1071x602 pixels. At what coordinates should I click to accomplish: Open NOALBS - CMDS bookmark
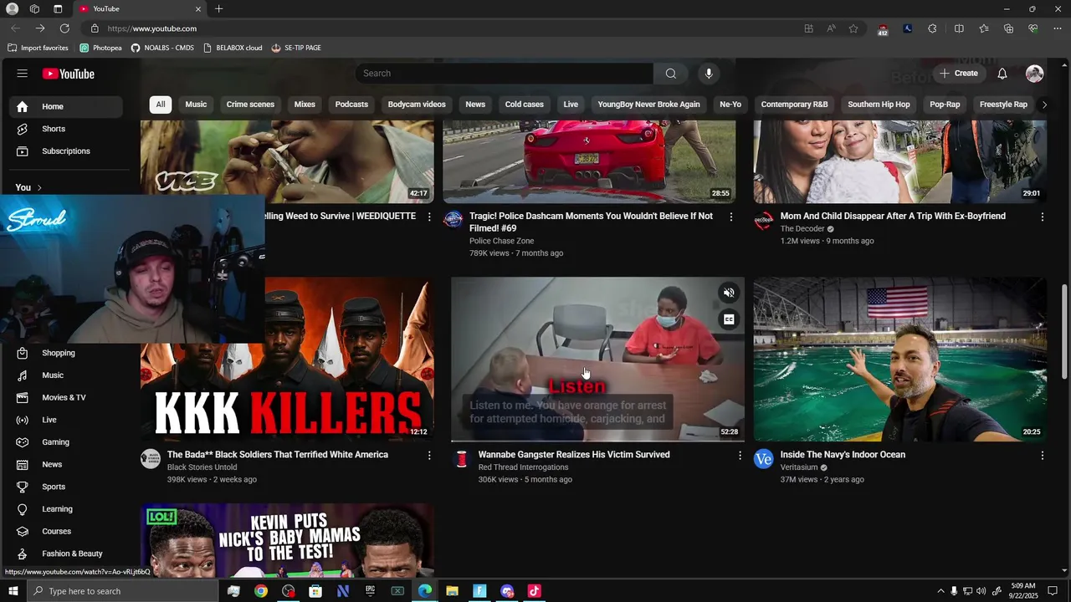162,48
